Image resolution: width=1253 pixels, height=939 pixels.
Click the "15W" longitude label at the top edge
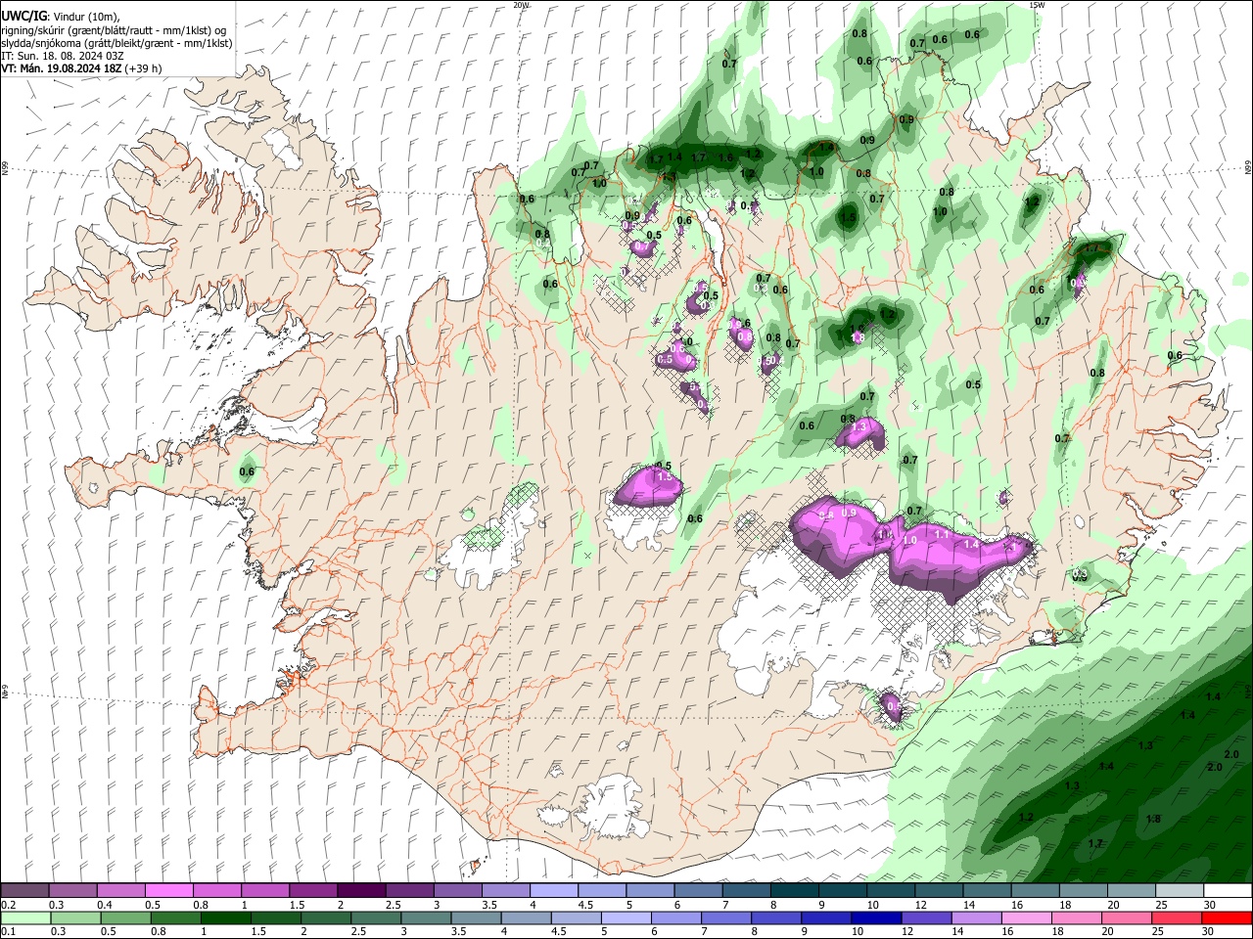tap(1037, 5)
